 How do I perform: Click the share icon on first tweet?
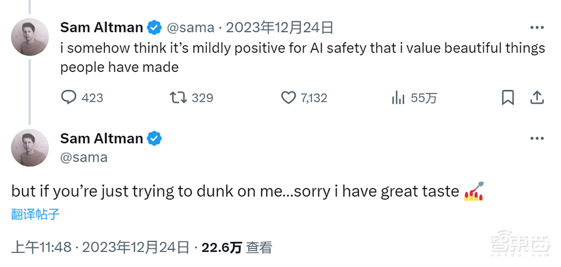coord(537,98)
